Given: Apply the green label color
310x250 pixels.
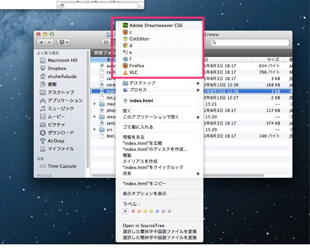Looking at the screenshot, I should pyautogui.click(x=151, y=211).
